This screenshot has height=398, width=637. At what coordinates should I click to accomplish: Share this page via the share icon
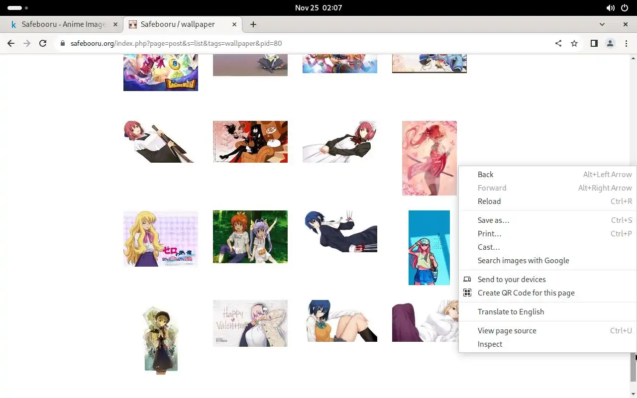click(558, 43)
